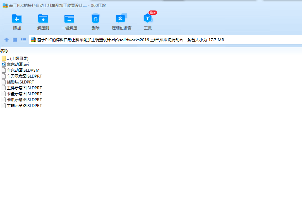Image resolution: width=302 pixels, height=198 pixels.
Task: Select the file 车床动画.SLDASM
Action: (23, 70)
